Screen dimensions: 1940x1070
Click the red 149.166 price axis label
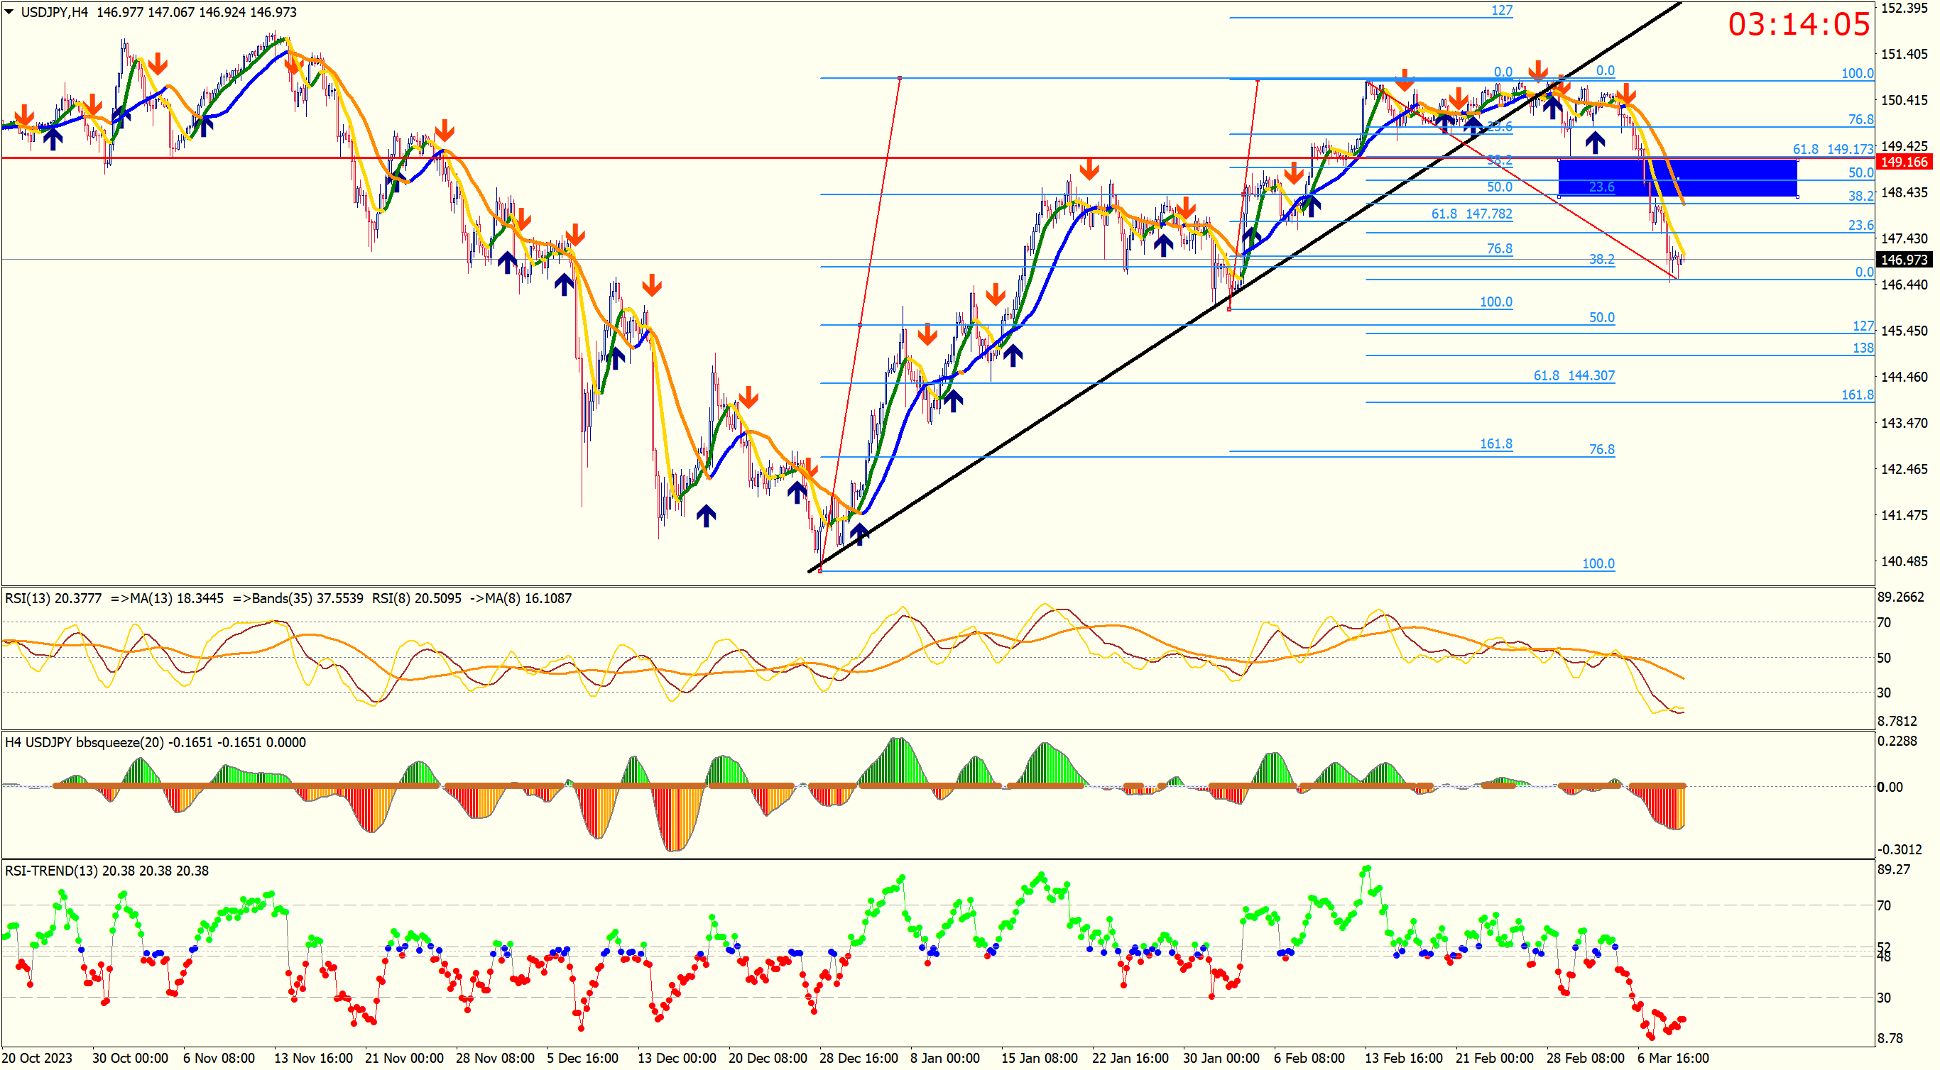coord(1903,162)
